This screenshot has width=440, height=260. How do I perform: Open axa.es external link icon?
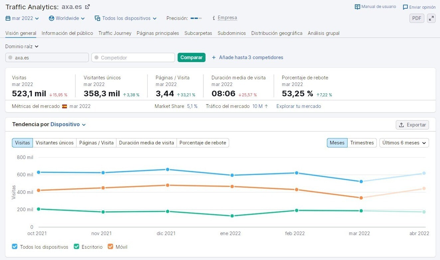click(x=87, y=7)
